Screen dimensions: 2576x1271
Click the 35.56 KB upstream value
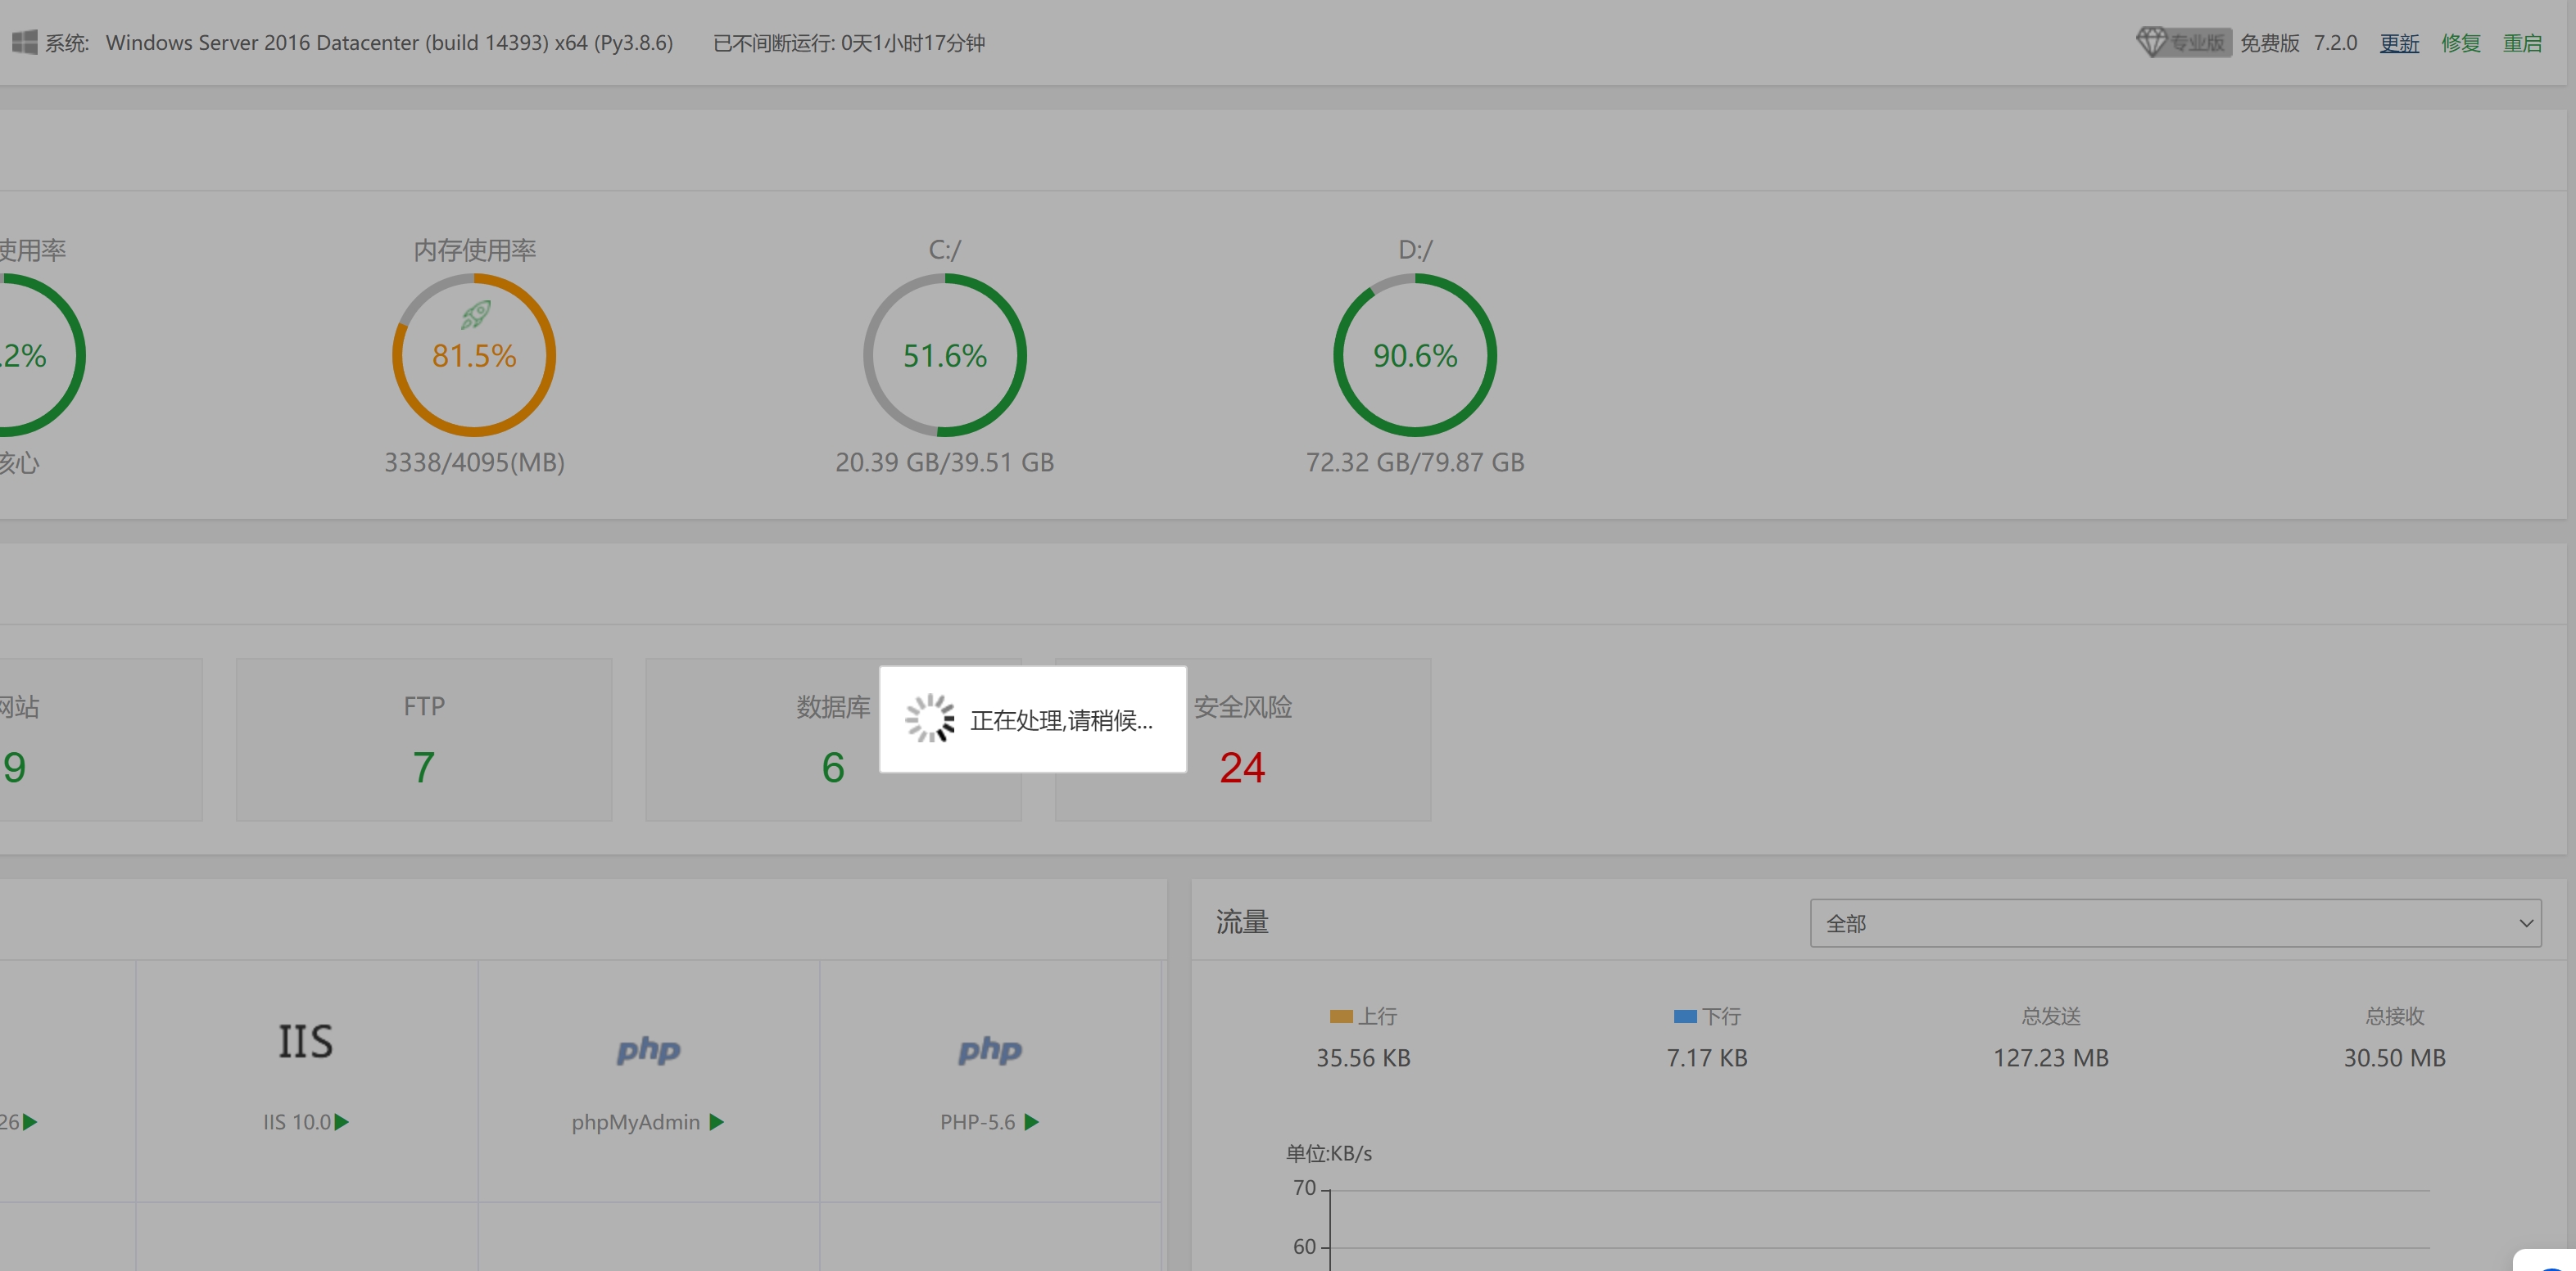[1363, 1058]
